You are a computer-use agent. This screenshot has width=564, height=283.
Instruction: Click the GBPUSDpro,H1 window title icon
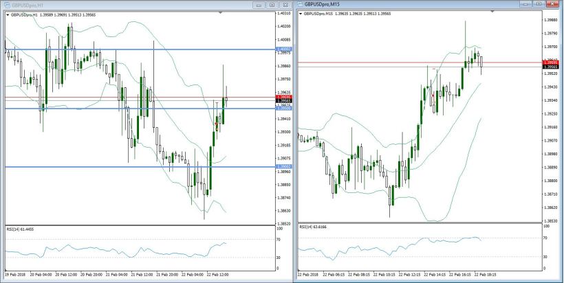[x=5, y=4]
